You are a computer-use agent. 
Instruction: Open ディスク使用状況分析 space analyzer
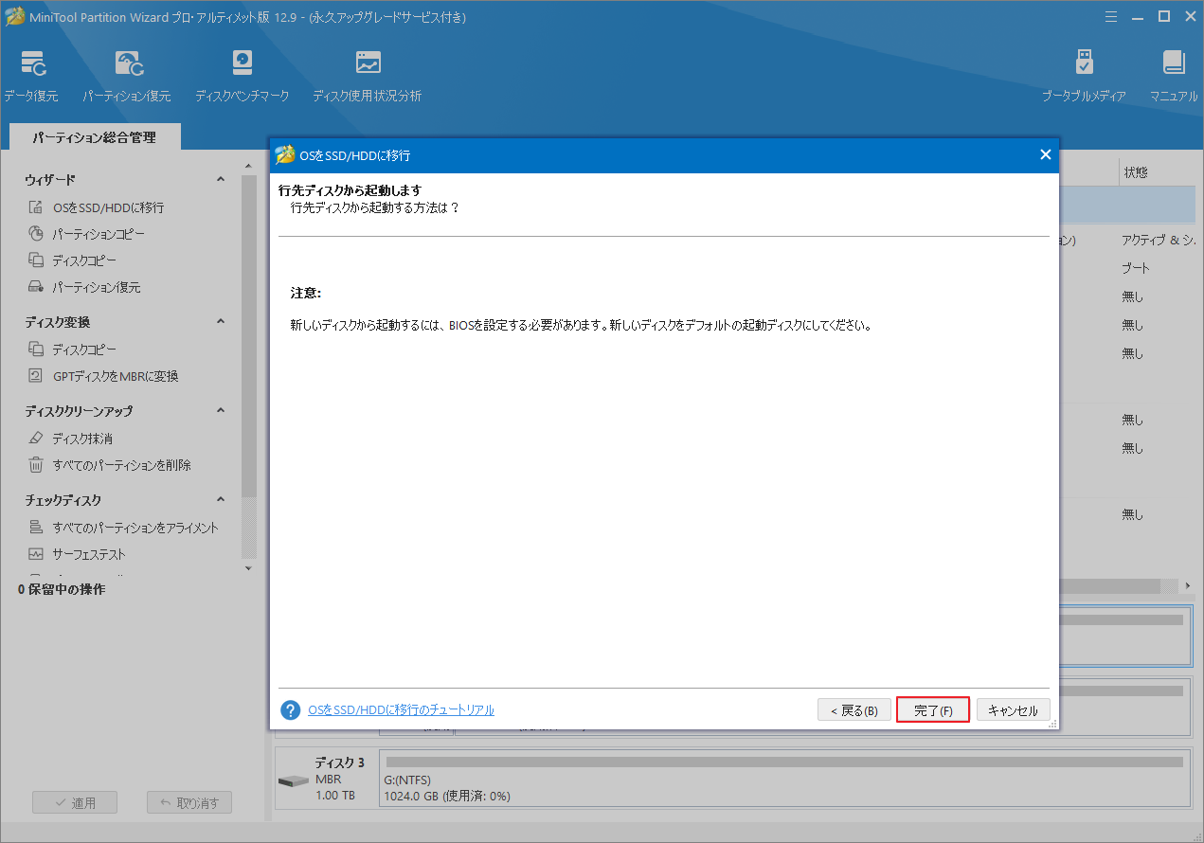[367, 76]
